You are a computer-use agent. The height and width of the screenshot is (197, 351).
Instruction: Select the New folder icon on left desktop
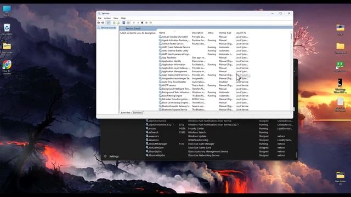[7, 48]
